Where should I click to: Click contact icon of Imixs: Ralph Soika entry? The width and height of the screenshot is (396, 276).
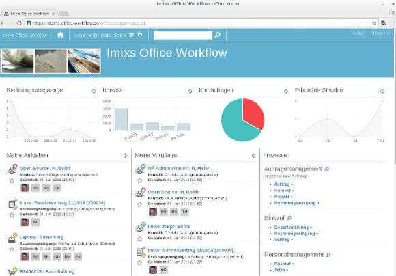click(141, 227)
